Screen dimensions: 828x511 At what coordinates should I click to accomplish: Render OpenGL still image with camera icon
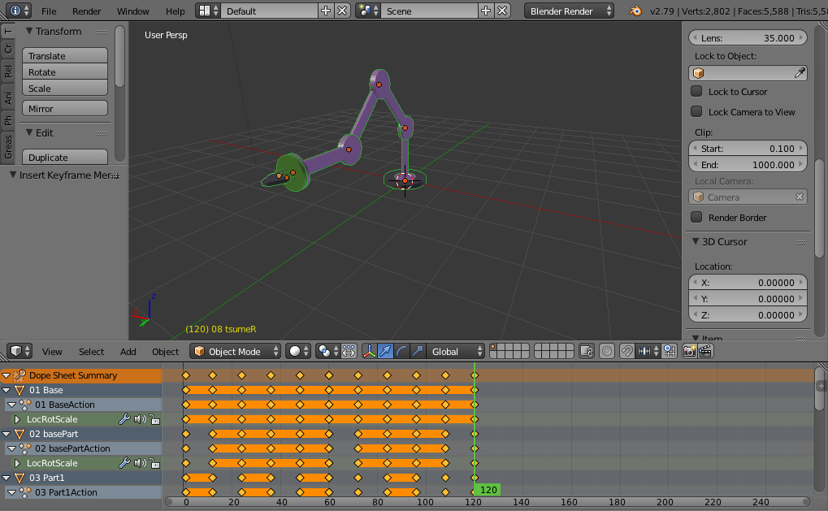(x=689, y=351)
